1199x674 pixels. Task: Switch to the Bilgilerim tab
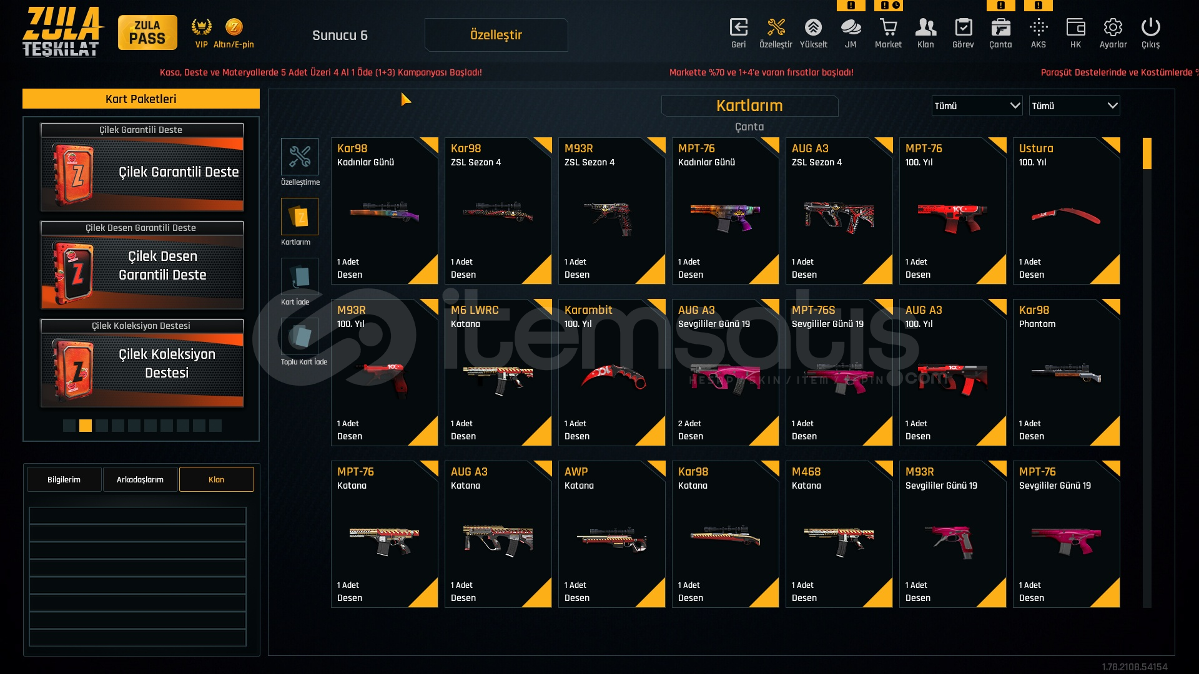coord(64,479)
